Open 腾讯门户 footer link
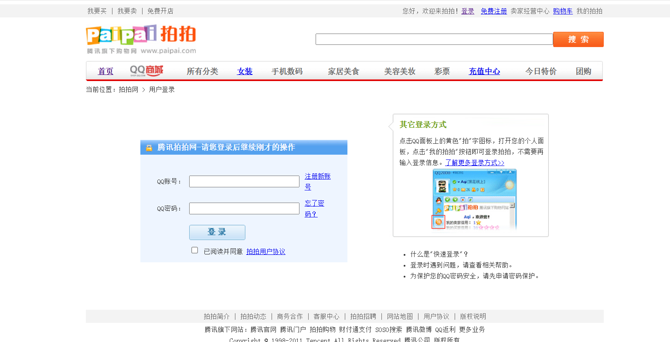The width and height of the screenshot is (670, 342). (293, 329)
